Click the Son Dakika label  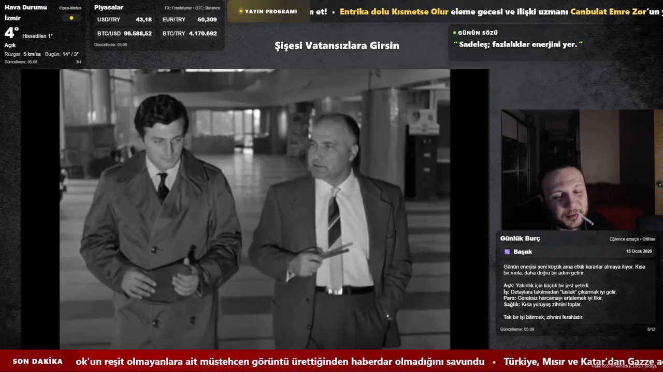tap(38, 362)
